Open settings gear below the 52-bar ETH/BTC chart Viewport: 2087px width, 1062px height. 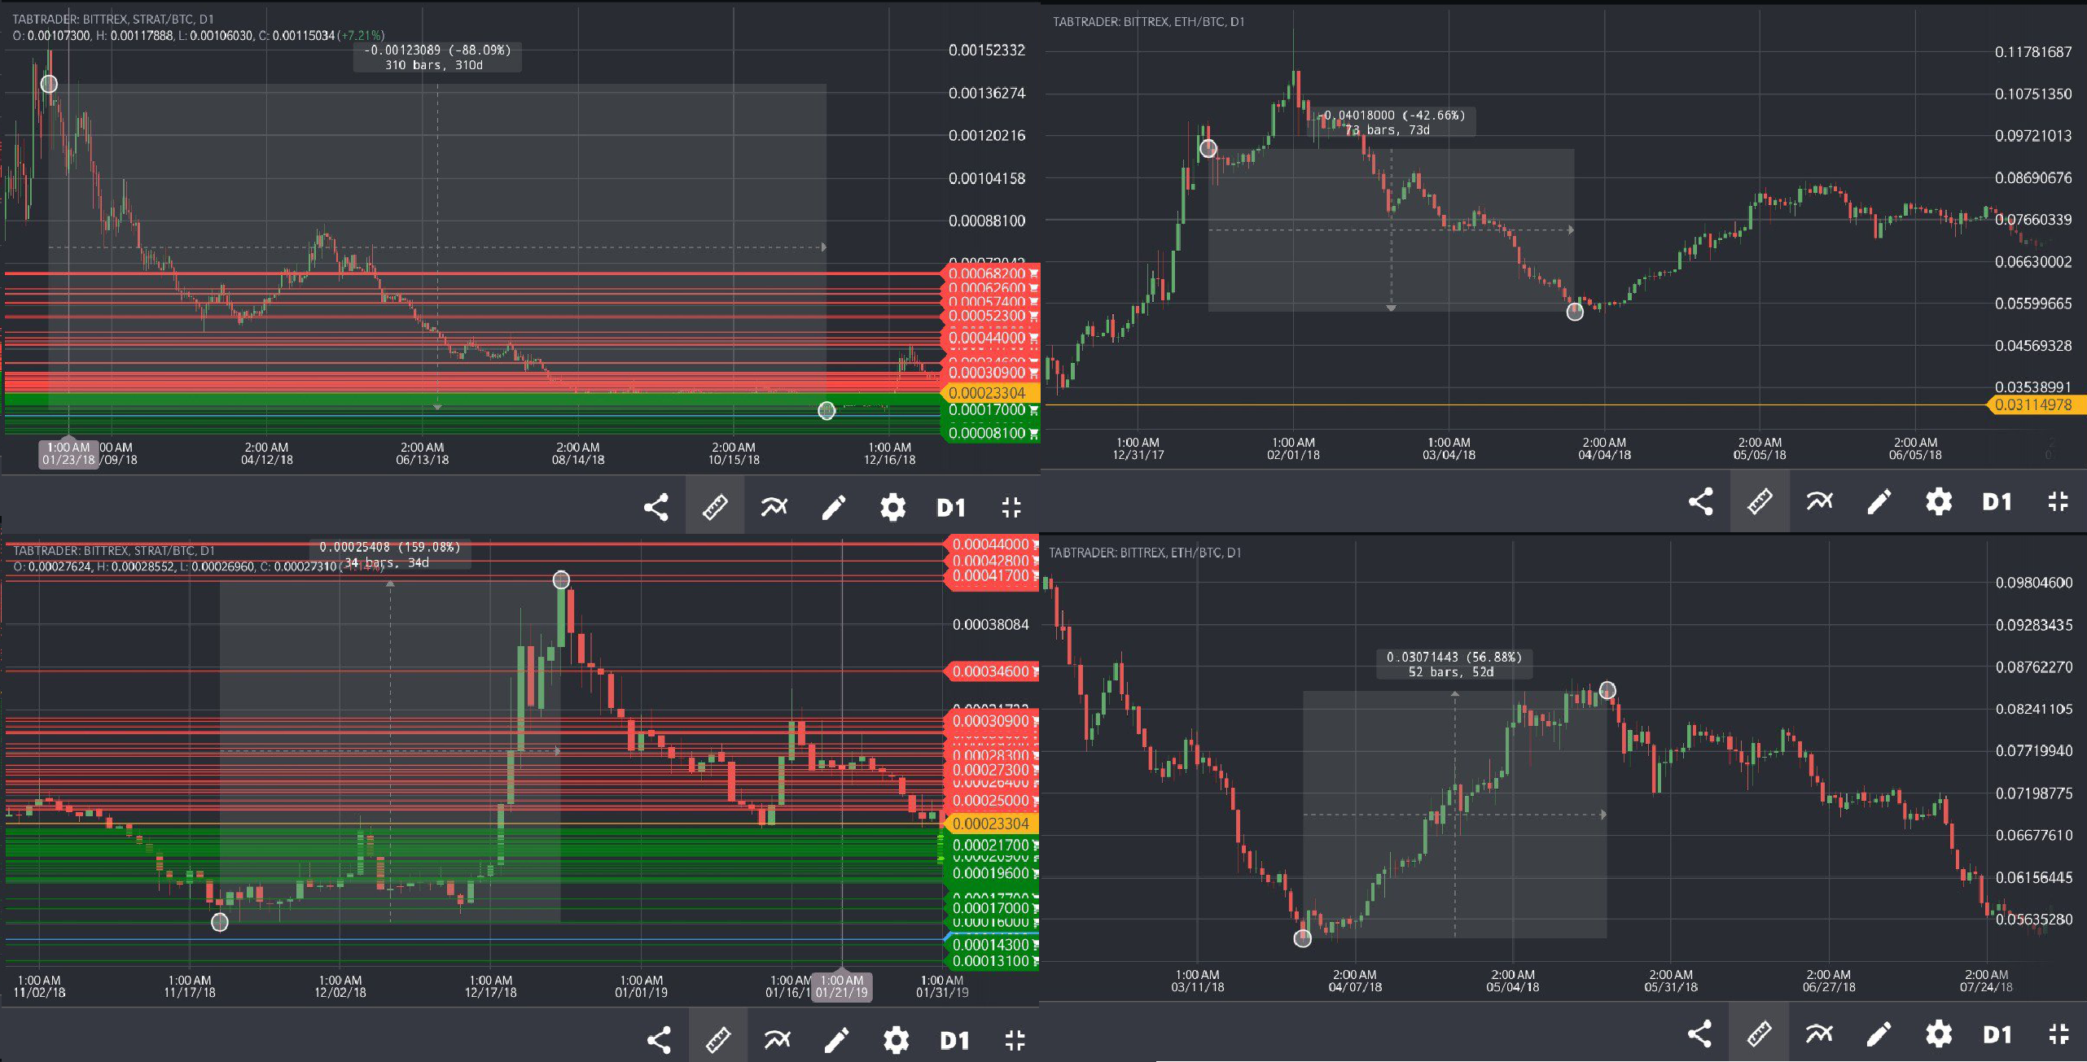click(x=1938, y=1034)
